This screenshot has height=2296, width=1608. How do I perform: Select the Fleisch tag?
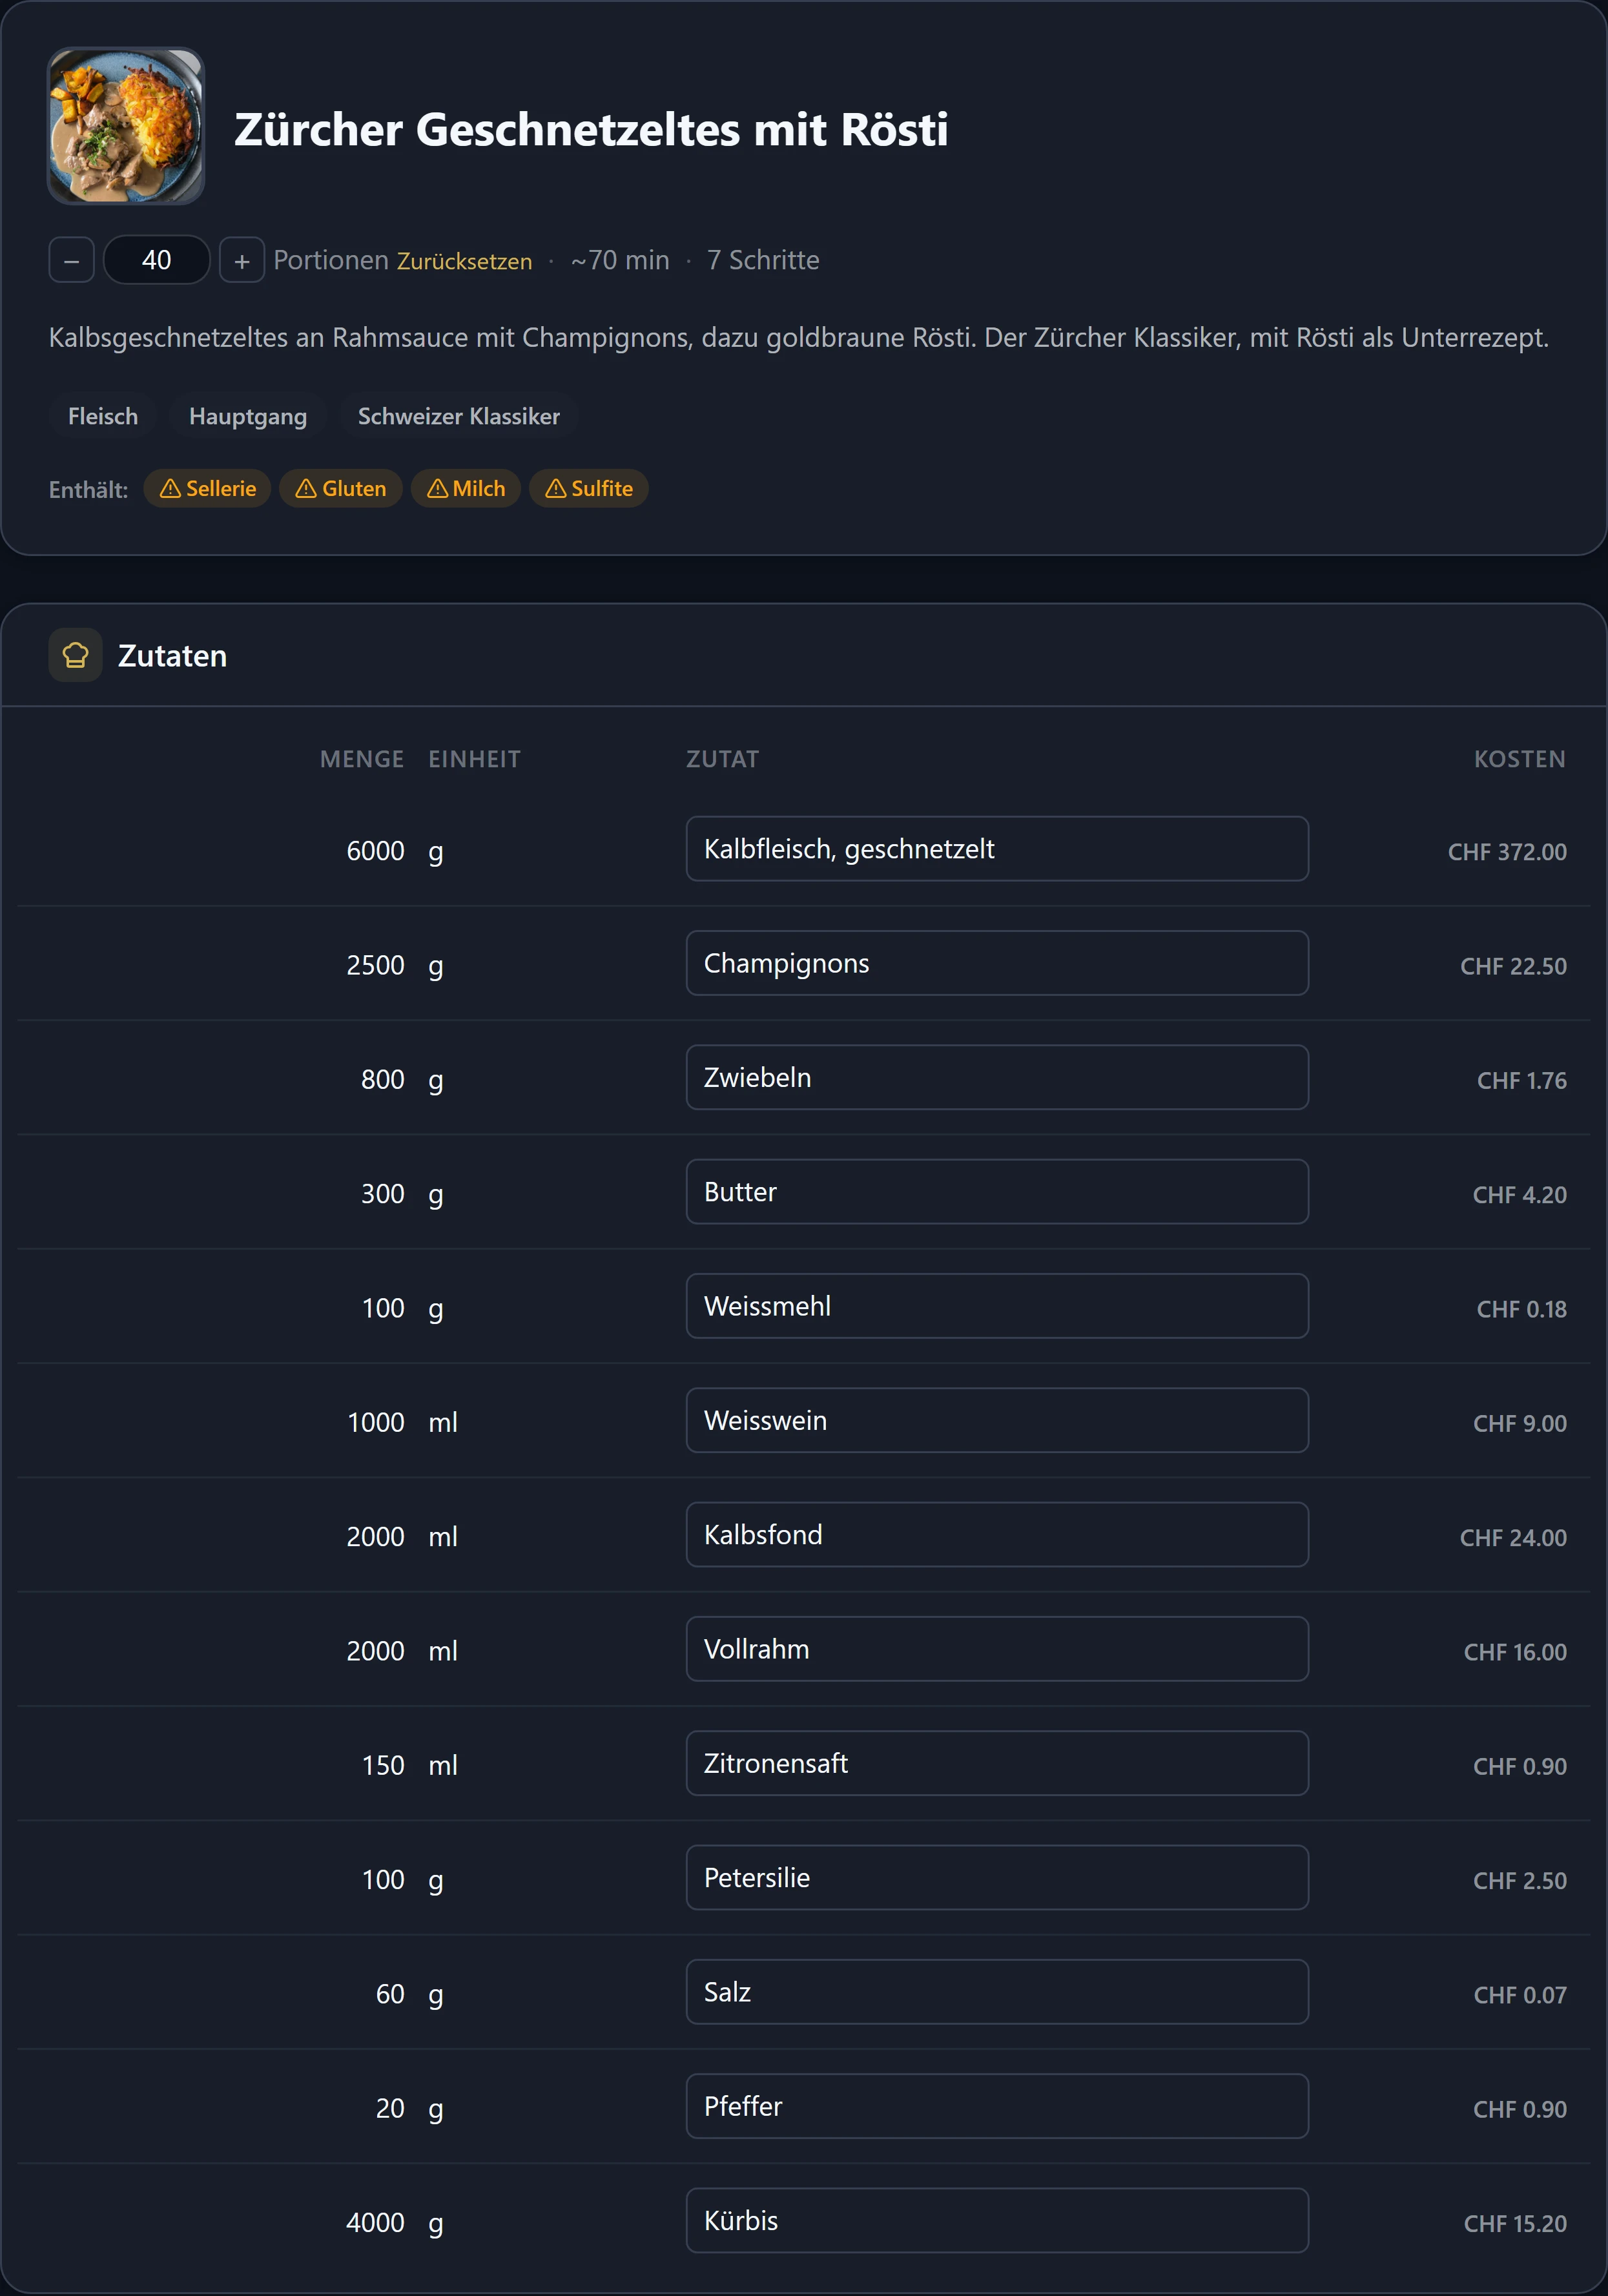coord(103,416)
